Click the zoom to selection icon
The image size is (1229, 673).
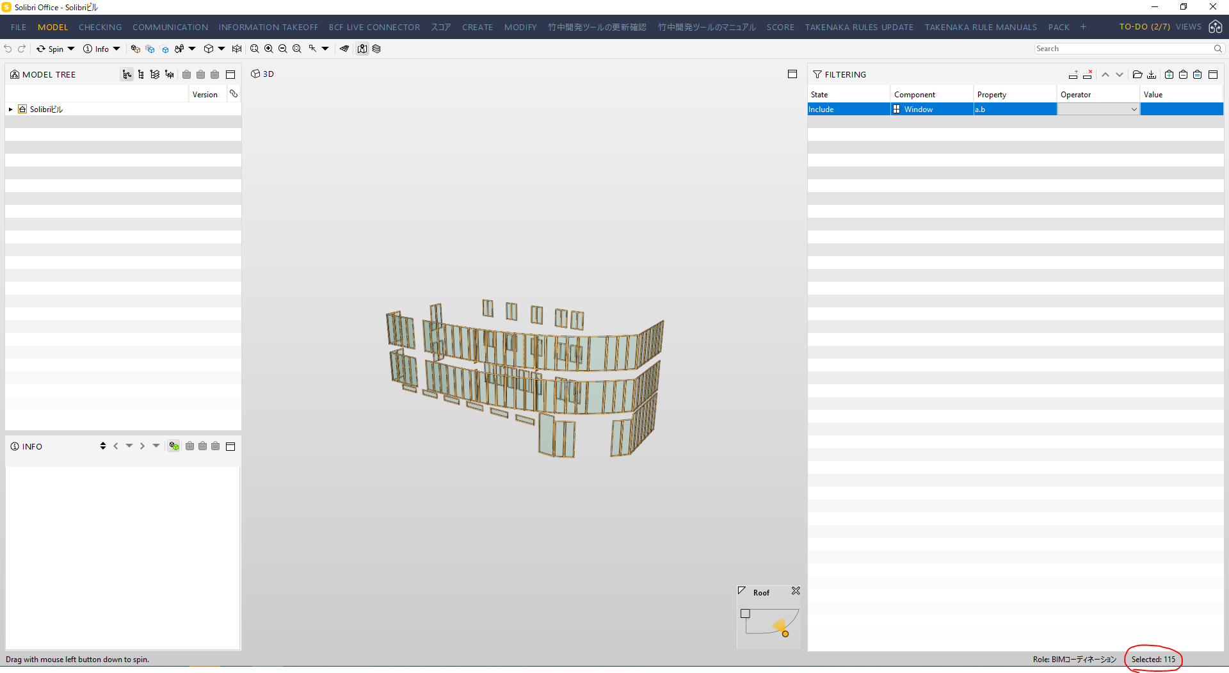297,49
